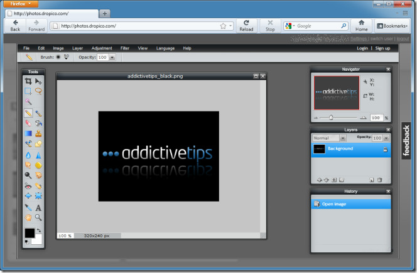Open the Bookmarks dropdown

coord(392,26)
